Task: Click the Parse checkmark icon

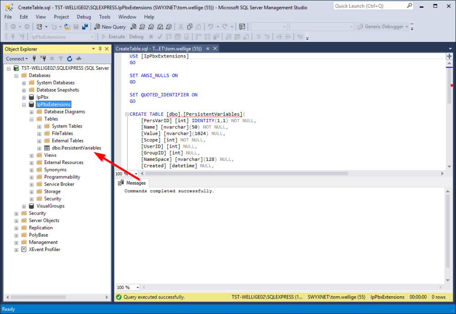Action: tap(160, 36)
